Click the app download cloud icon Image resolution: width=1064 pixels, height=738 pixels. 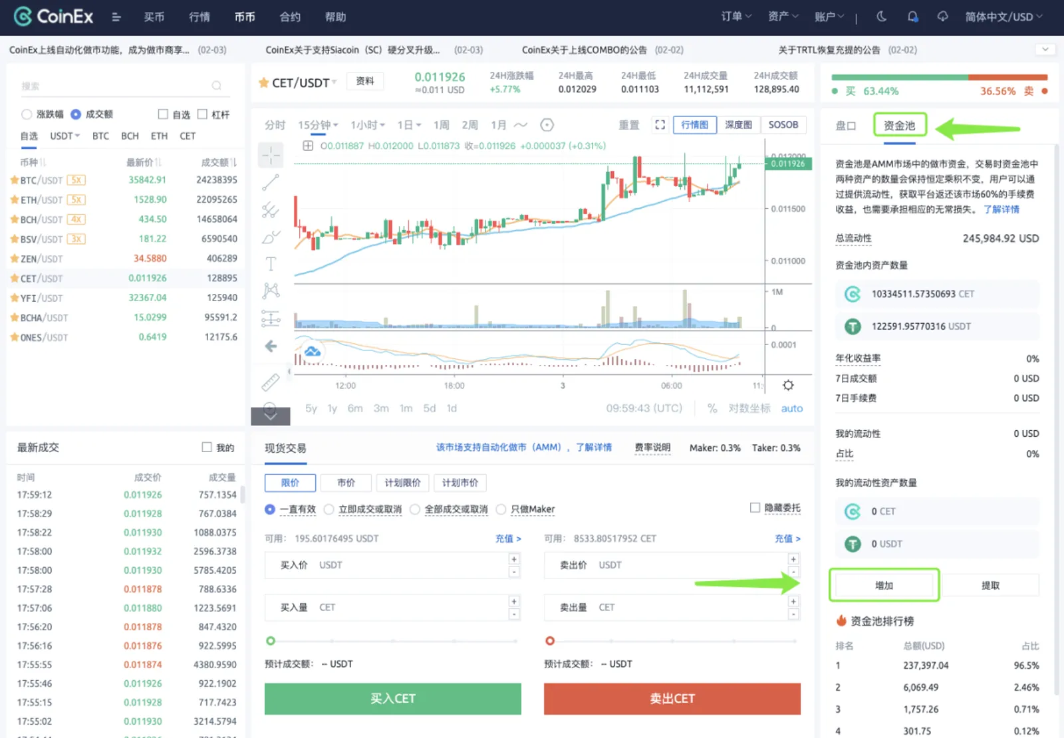click(942, 17)
